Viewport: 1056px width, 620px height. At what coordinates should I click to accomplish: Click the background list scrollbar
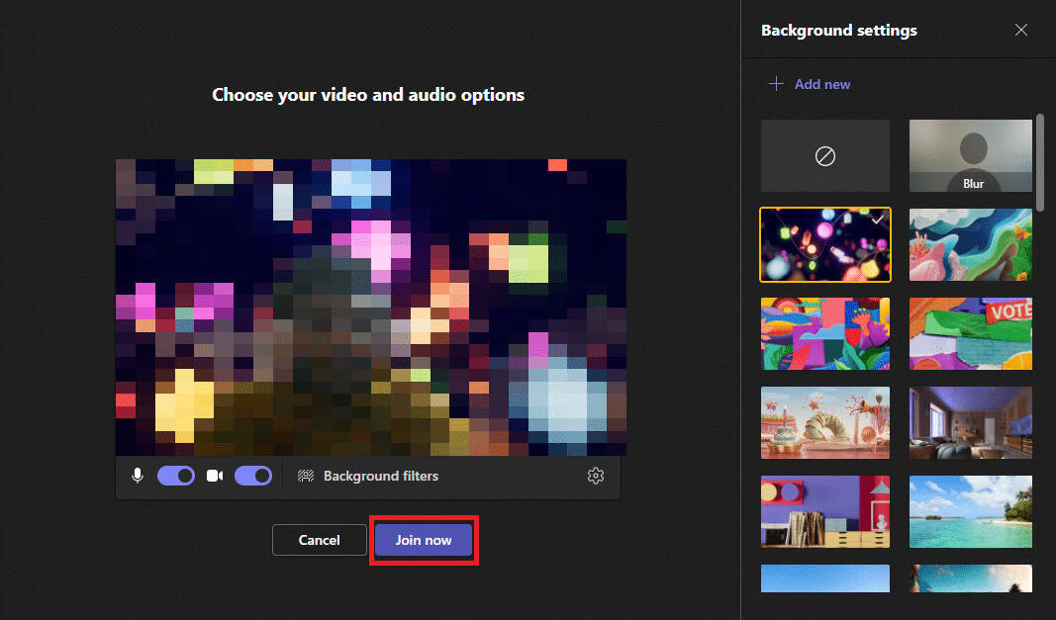(1040, 163)
